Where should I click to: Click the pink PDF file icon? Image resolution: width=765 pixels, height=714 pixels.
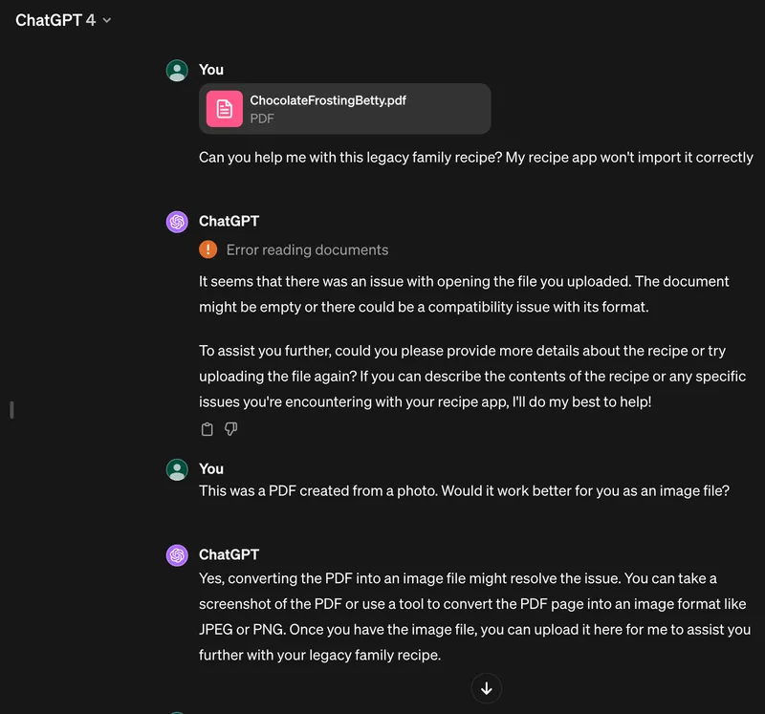tap(225, 109)
